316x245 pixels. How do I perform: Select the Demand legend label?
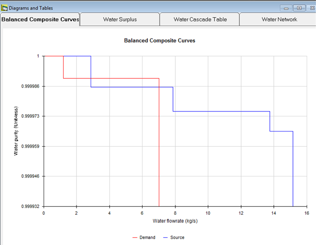[147, 238]
